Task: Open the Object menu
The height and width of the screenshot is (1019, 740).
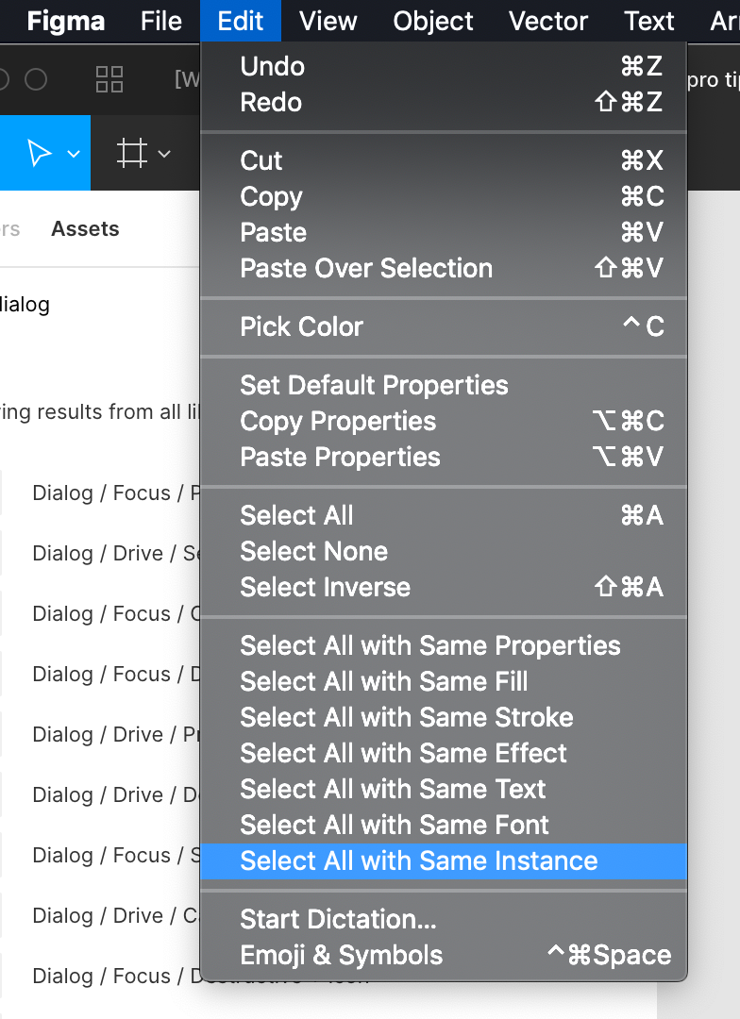Action: [432, 21]
